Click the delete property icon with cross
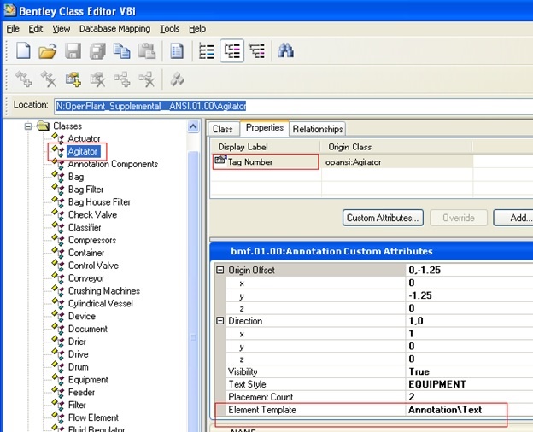This screenshot has width=533, height=432. [98, 79]
